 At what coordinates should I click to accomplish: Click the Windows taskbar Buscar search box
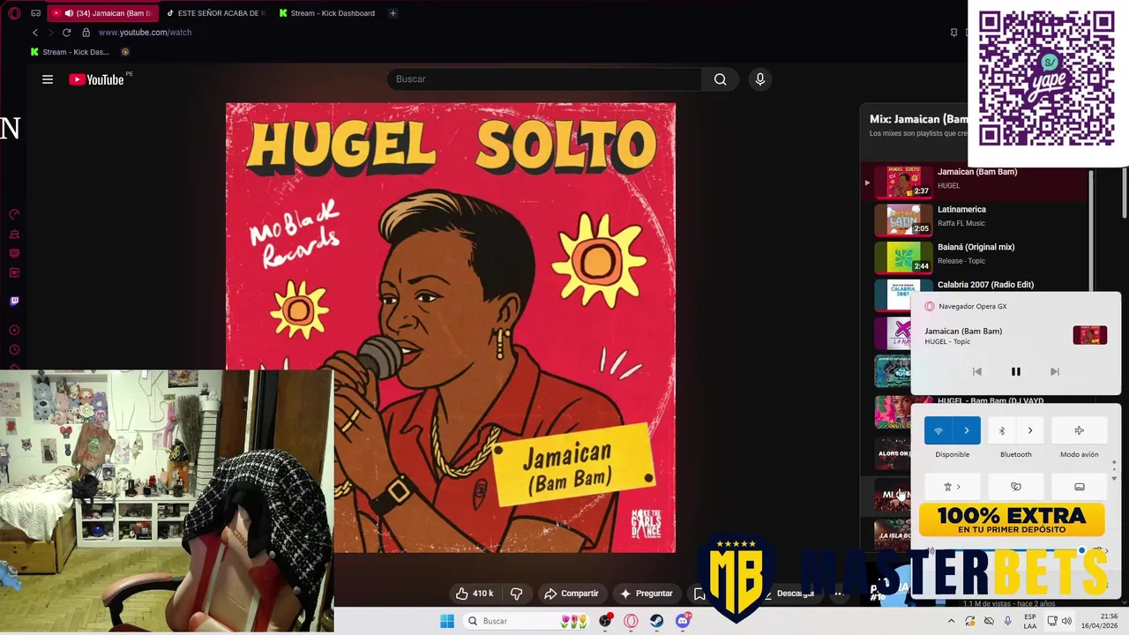[527, 621]
